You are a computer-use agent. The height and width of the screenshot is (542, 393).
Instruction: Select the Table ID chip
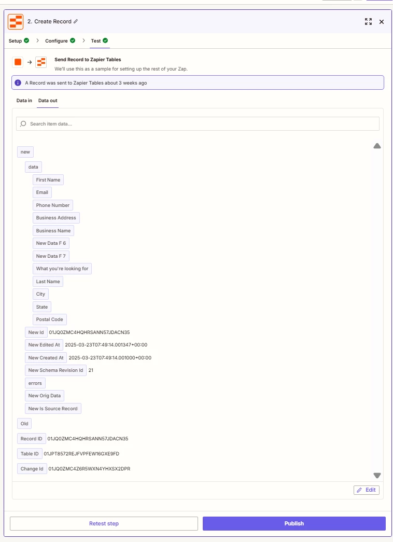click(x=30, y=453)
